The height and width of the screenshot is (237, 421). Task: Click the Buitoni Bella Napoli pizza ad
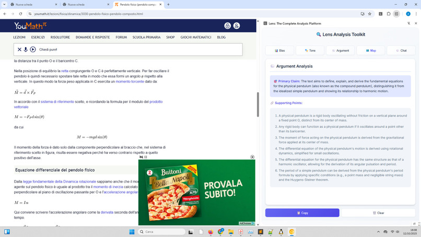coord(197,193)
